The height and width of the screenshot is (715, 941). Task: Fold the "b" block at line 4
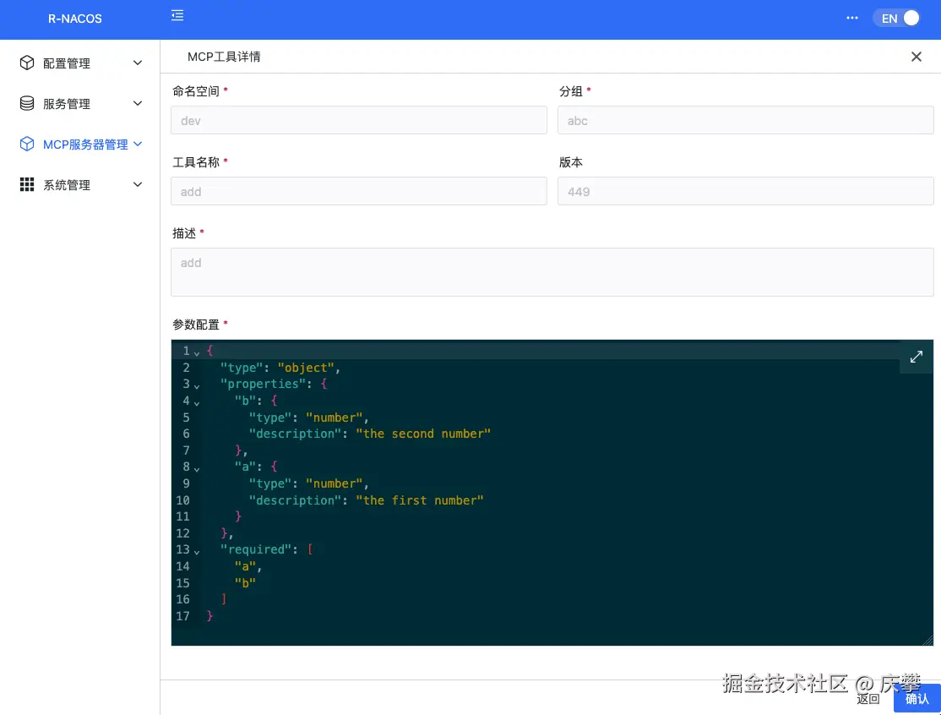197,403
